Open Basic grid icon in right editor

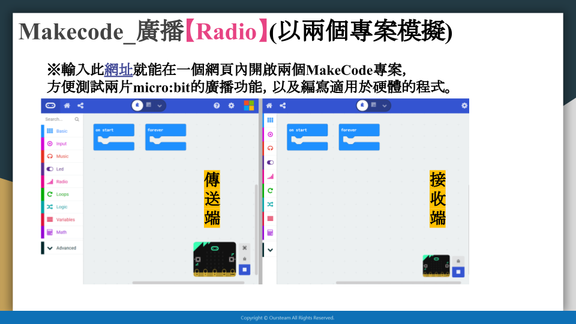point(271,120)
